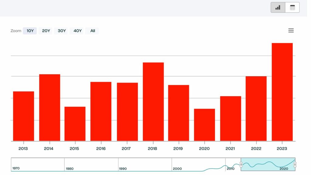Click the 2022 bar
Viewport: 311px width, 175px height.
[x=256, y=108]
